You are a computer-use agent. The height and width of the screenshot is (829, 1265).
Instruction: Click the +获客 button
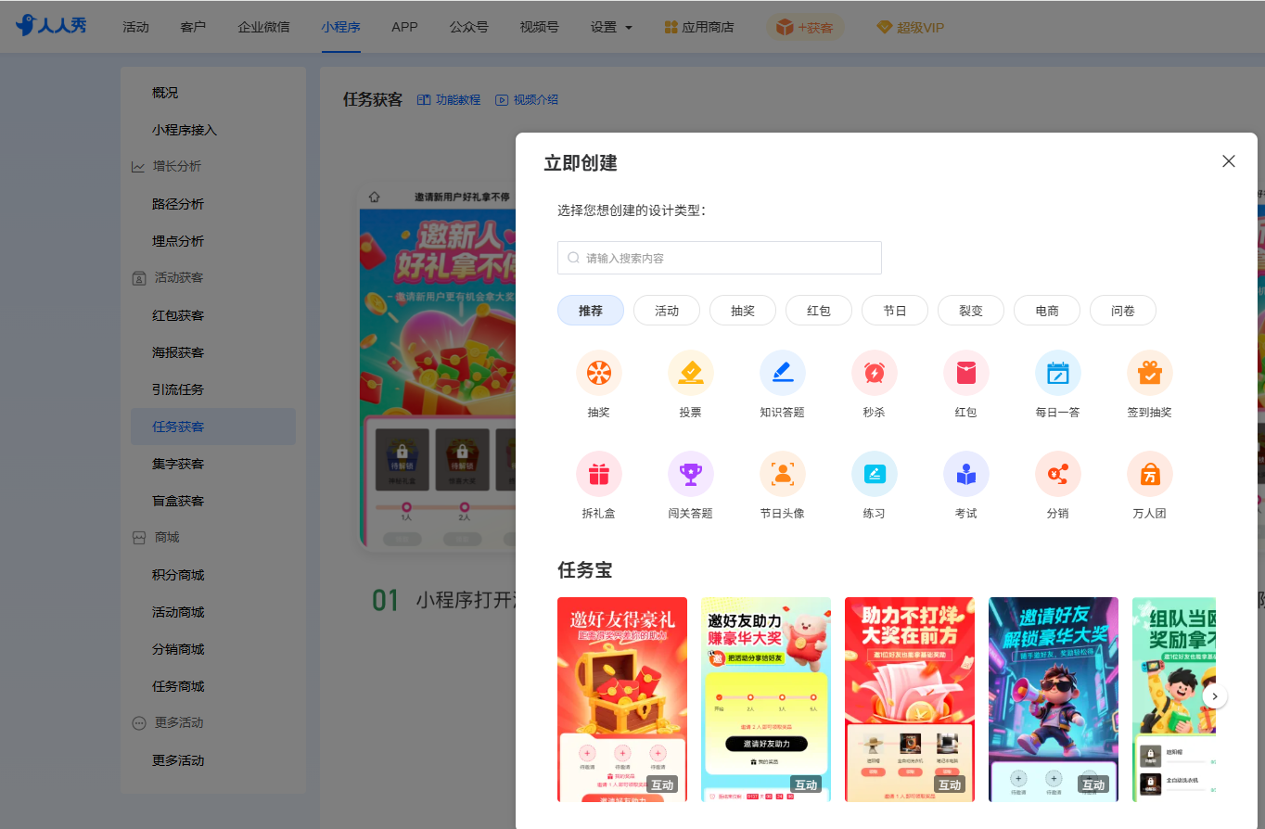805,28
